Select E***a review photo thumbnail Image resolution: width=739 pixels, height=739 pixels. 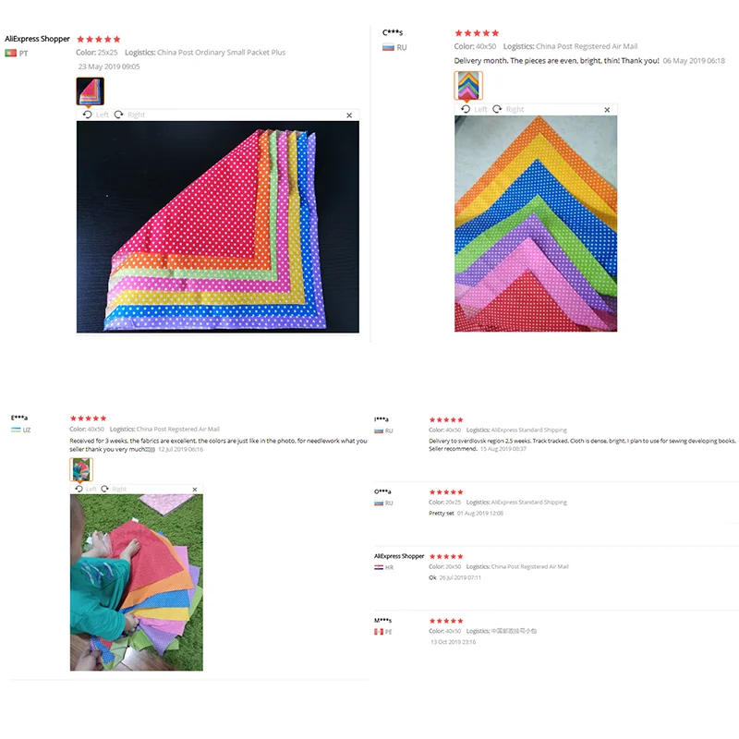tap(81, 469)
